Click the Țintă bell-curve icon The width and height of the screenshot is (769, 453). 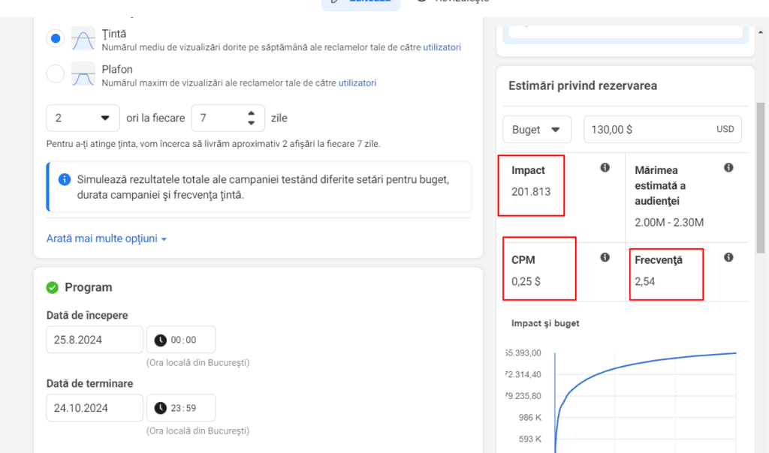(x=83, y=38)
